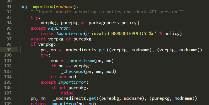This screenshot has height=105, width=209.
Task: Click line number 103 in the gutter
Action: click(8, 71)
